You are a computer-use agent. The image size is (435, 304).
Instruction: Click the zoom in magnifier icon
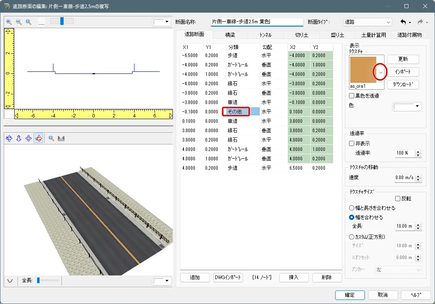click(9, 22)
